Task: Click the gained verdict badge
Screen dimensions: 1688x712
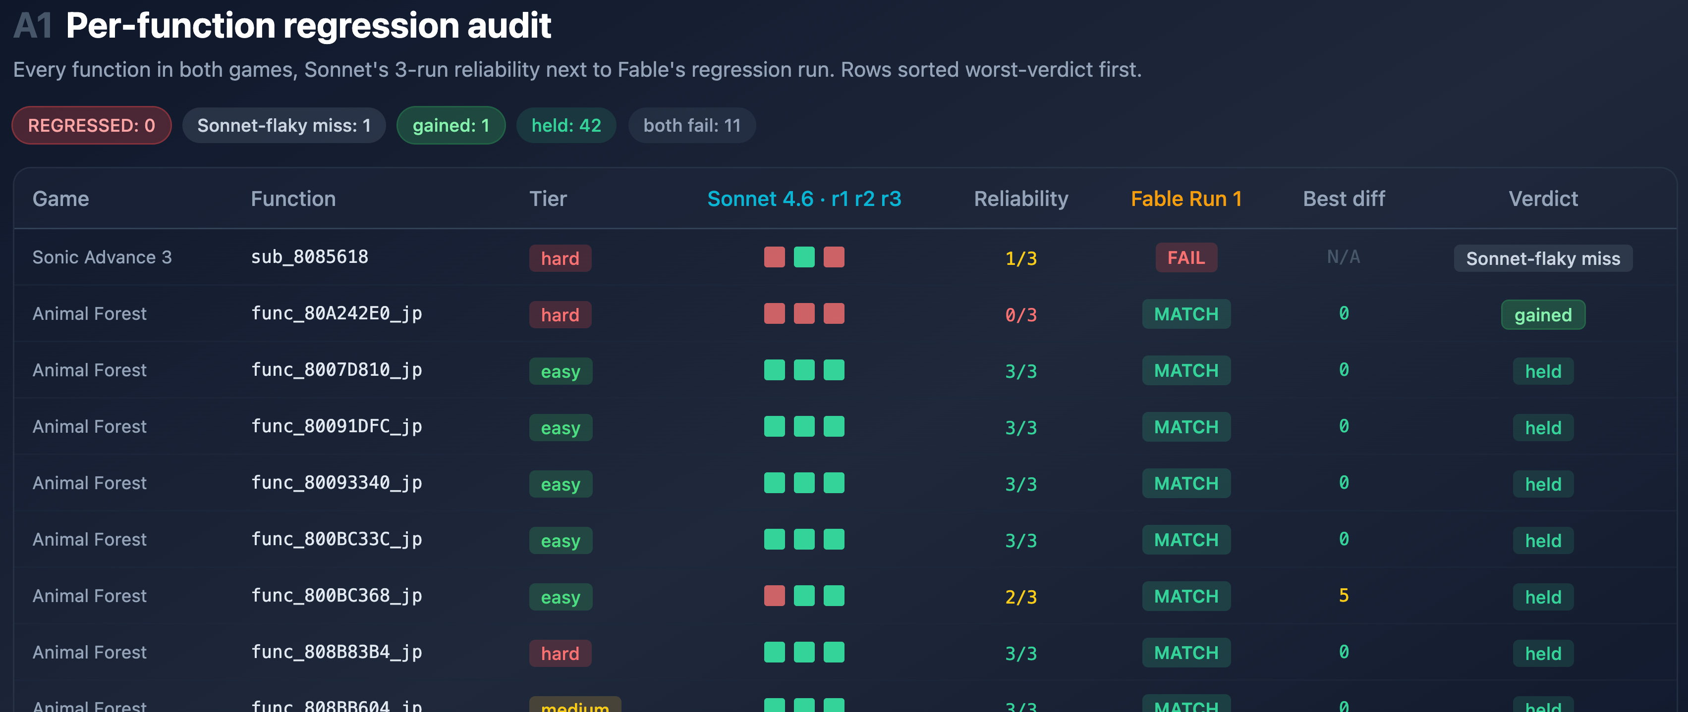Action: [1543, 314]
